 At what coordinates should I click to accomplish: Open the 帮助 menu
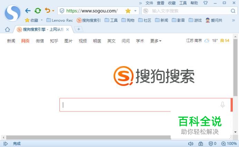pyautogui.click(x=194, y=3)
